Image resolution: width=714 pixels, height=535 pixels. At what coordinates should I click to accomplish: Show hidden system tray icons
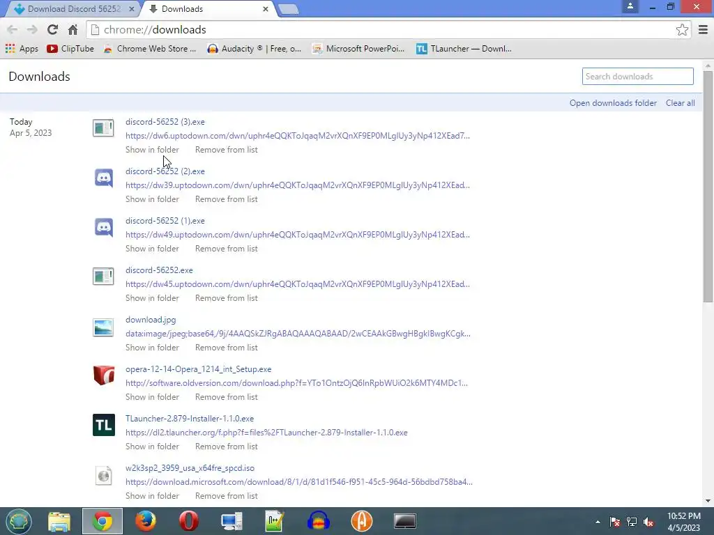coord(598,522)
